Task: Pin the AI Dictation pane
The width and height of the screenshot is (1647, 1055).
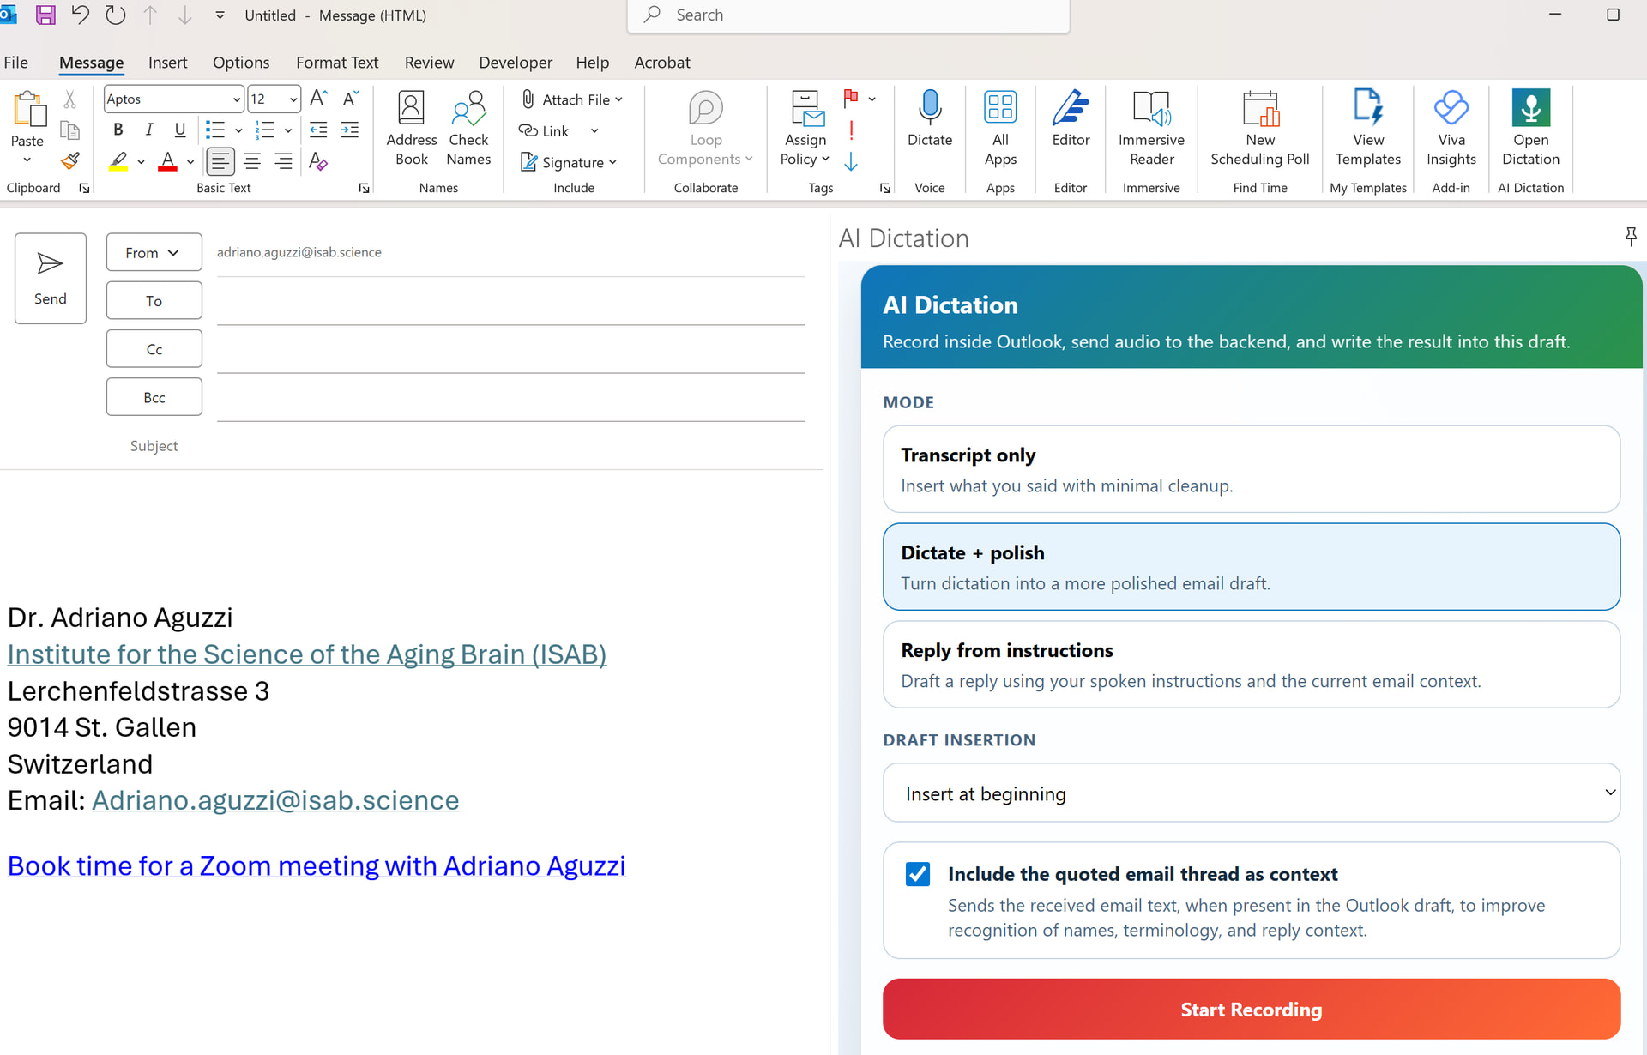Action: click(x=1631, y=236)
